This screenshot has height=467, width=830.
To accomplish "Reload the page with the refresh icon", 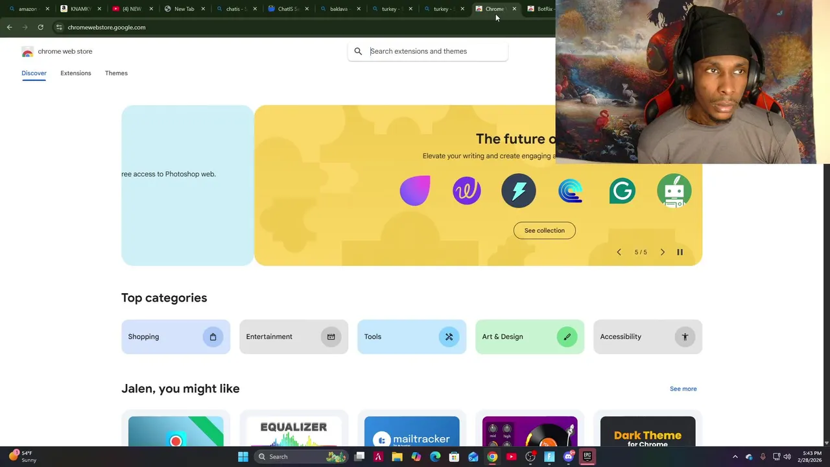I will pyautogui.click(x=40, y=27).
